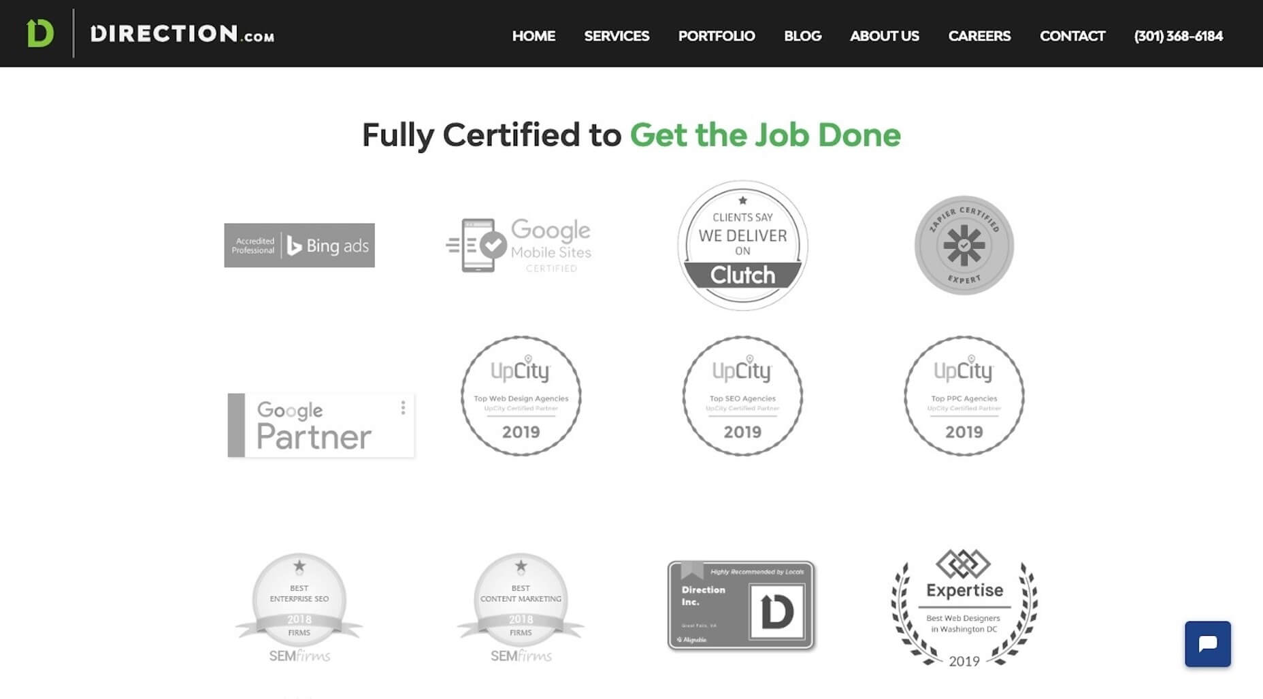Image resolution: width=1263 pixels, height=699 pixels.
Task: Open the Google Partner three-dot menu
Action: [x=403, y=407]
